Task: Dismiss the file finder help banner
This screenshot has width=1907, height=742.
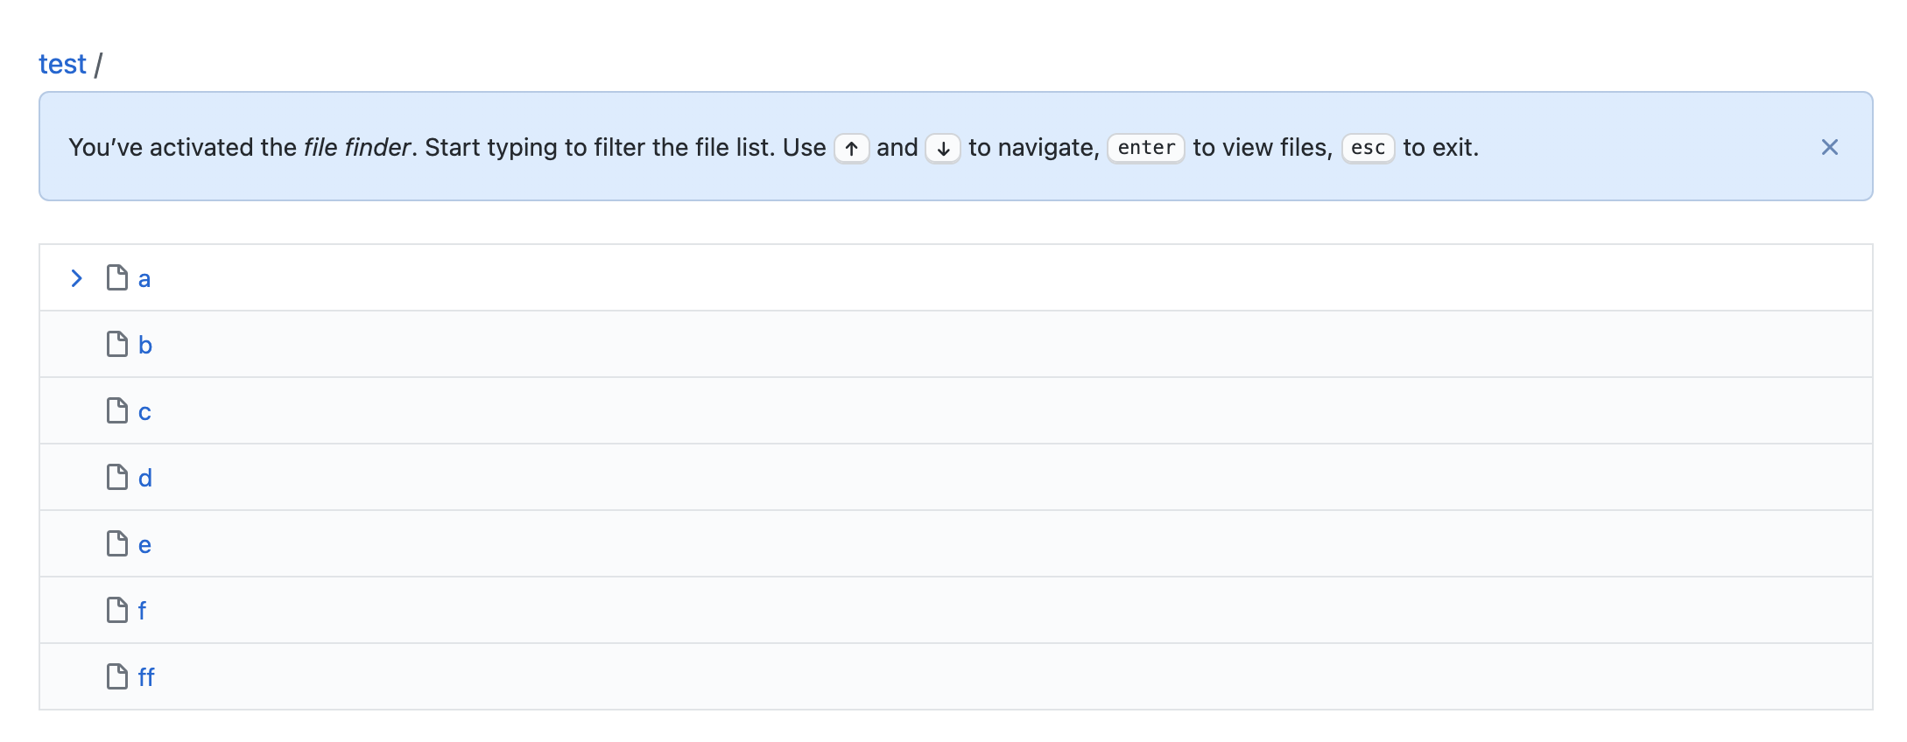Action: [1829, 147]
